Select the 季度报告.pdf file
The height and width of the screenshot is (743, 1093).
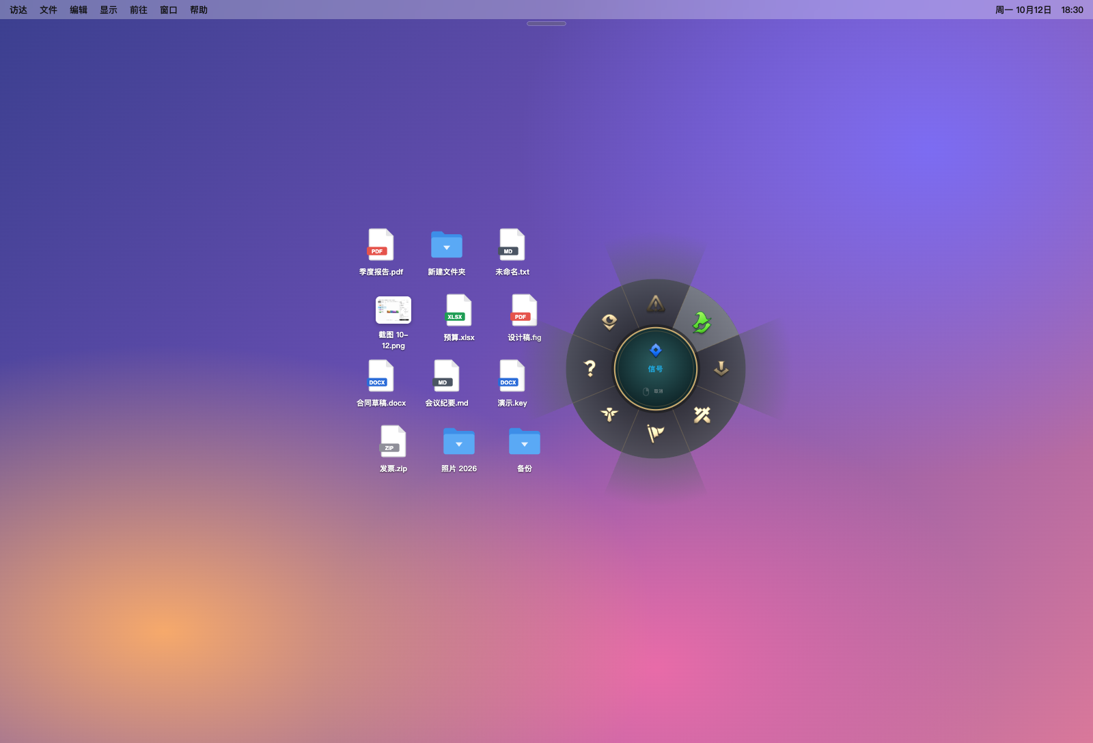(381, 252)
